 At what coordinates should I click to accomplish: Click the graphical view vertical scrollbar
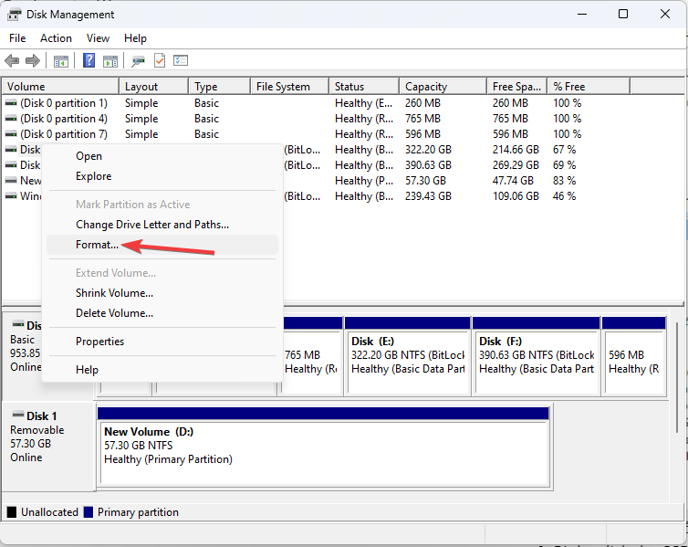(677, 376)
